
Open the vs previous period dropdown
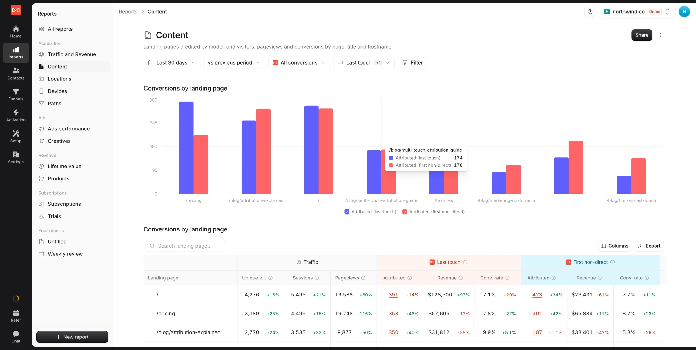tap(234, 62)
